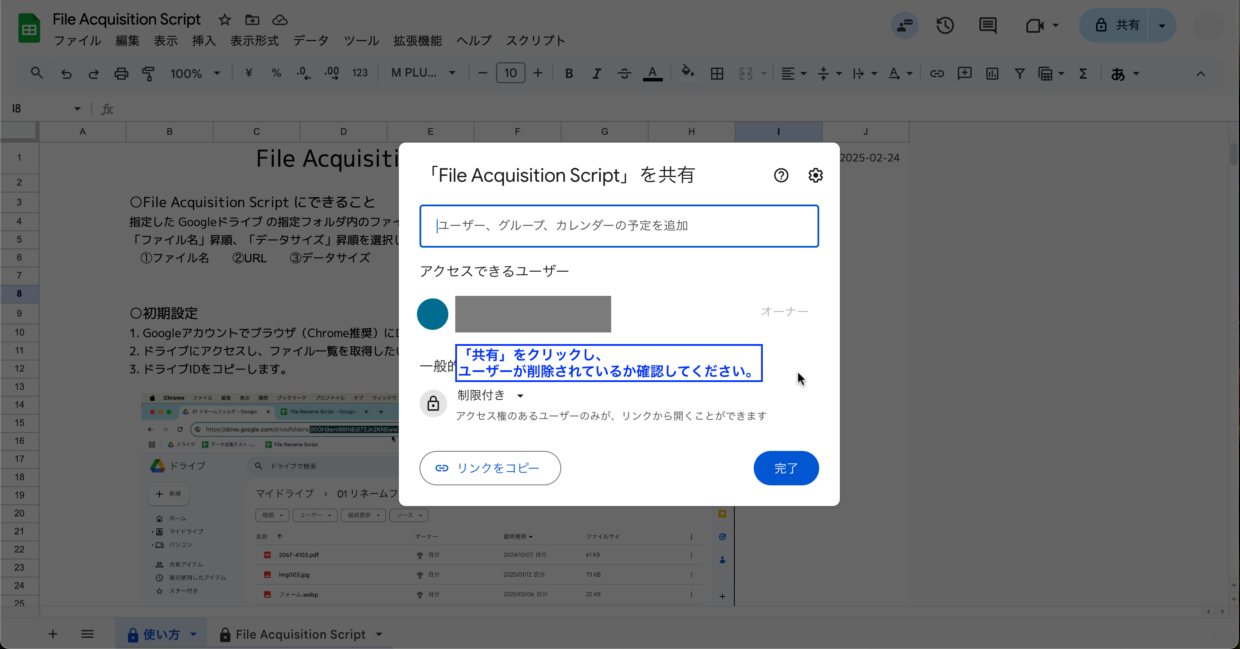The image size is (1240, 649).
Task: Activate the paint format tool
Action: 148,73
